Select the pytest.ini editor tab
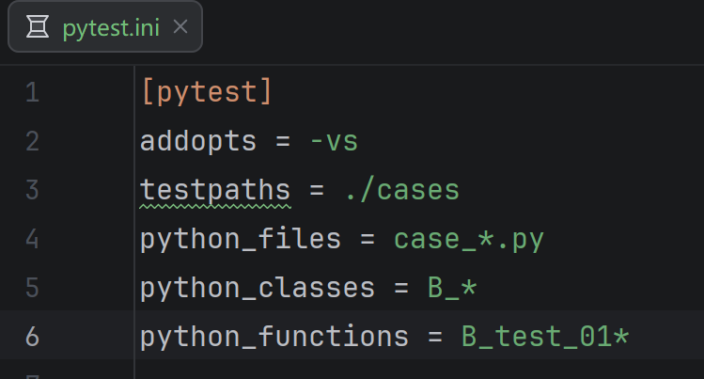Screen dimensions: 704x379 coord(105,27)
